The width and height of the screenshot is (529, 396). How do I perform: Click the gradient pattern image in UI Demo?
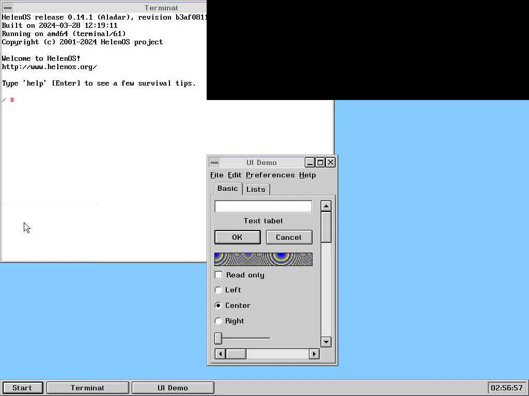(x=263, y=259)
